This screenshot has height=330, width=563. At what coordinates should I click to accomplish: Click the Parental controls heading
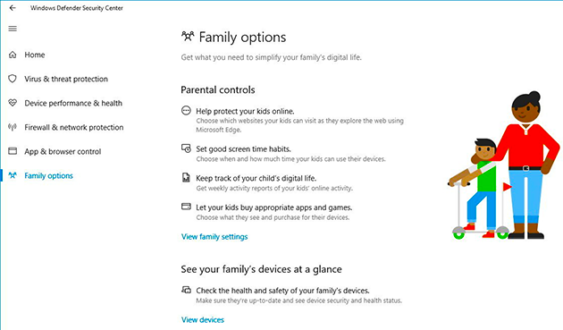coord(218,89)
